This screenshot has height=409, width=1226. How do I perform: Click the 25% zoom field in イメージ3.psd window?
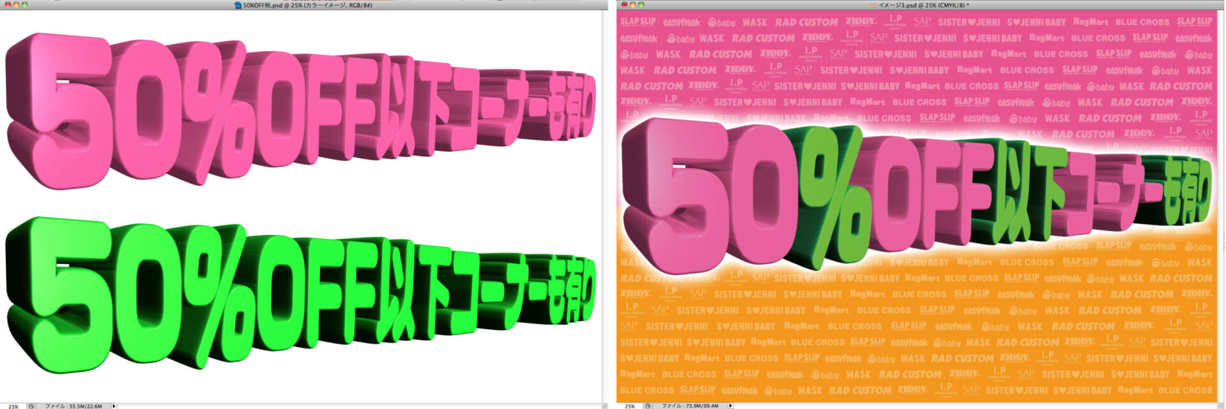(630, 406)
